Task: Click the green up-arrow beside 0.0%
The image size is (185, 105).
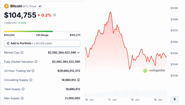Action: (x=19, y=23)
